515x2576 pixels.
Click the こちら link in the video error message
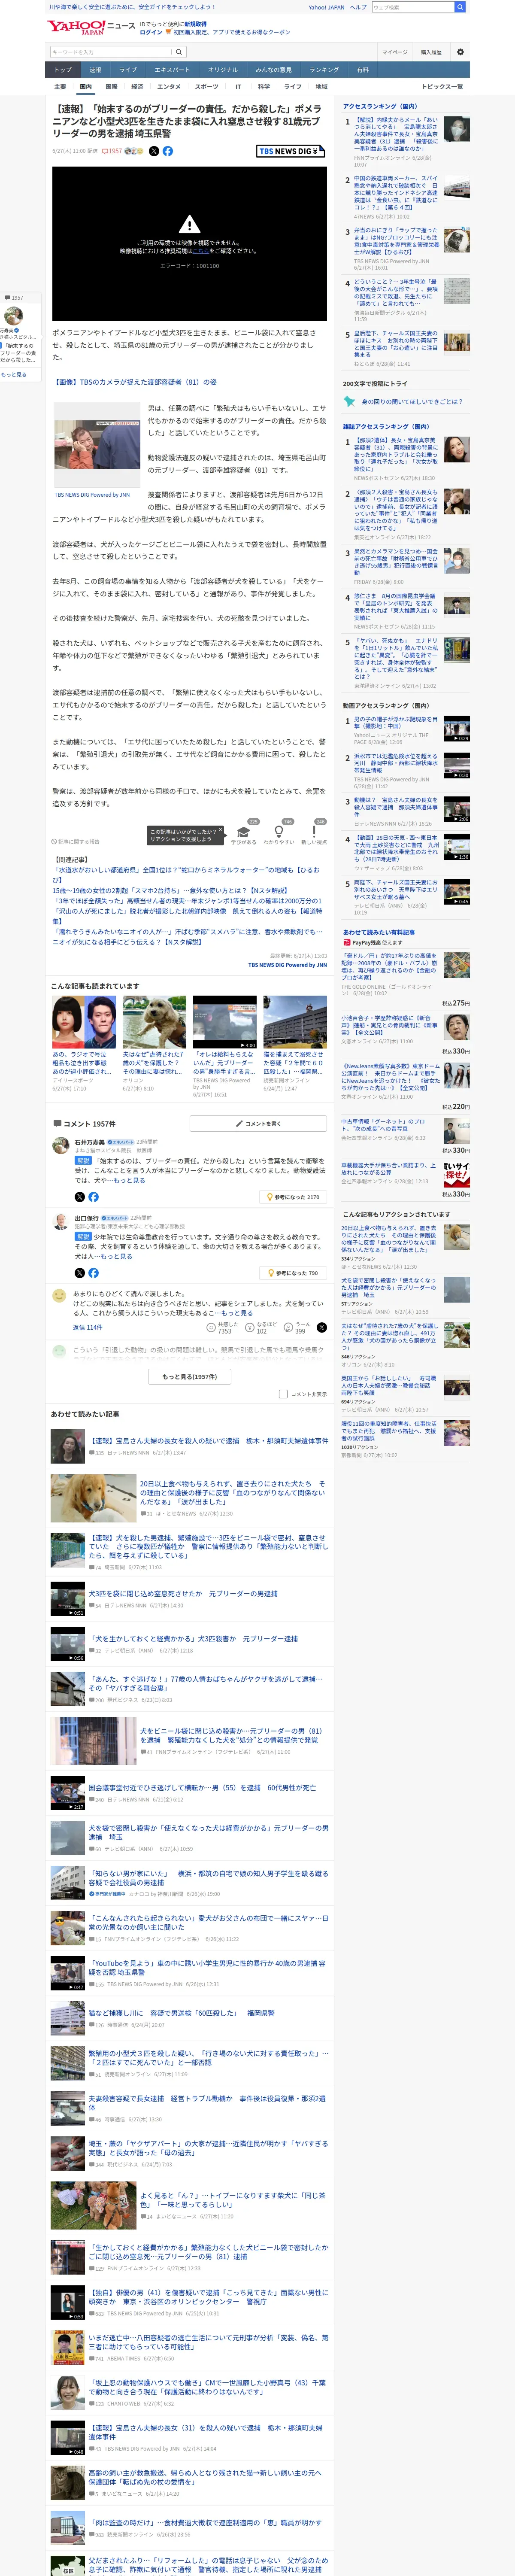pyautogui.click(x=200, y=251)
